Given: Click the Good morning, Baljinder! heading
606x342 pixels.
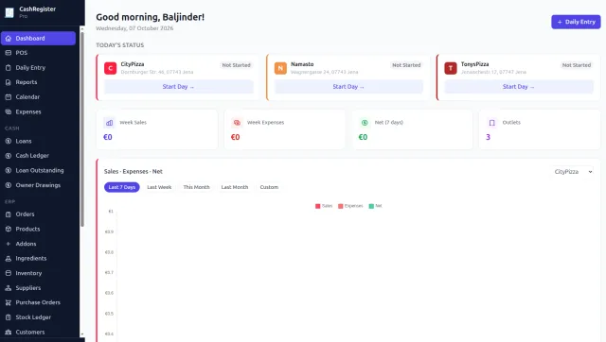Looking at the screenshot, I should 150,17.
